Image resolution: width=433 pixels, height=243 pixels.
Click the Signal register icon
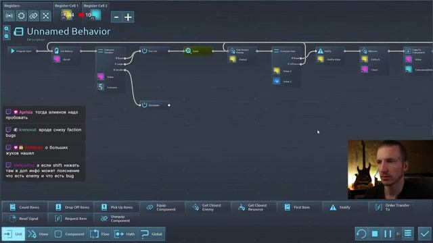click(9, 16)
